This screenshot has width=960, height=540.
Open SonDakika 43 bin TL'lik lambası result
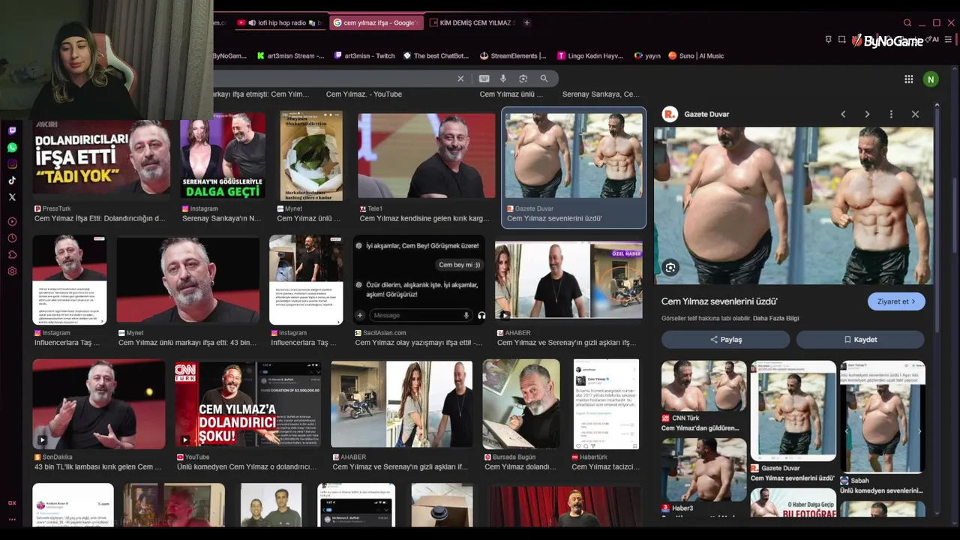(x=99, y=404)
